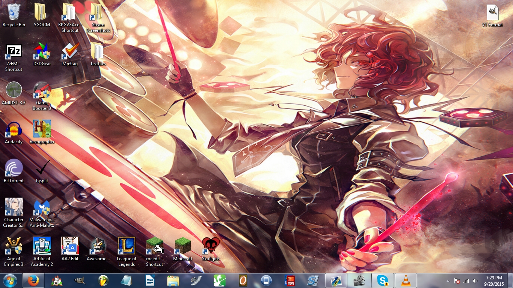
Task: Click the Awesome... desktop shortcut
Action: (98, 249)
